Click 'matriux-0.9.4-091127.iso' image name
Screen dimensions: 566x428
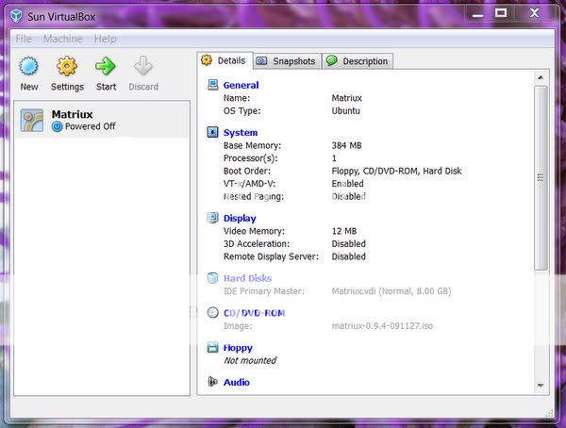tap(382, 326)
